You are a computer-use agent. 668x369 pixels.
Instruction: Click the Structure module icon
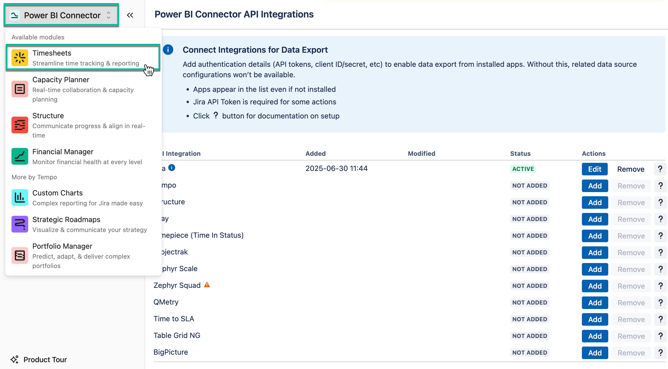pyautogui.click(x=20, y=125)
